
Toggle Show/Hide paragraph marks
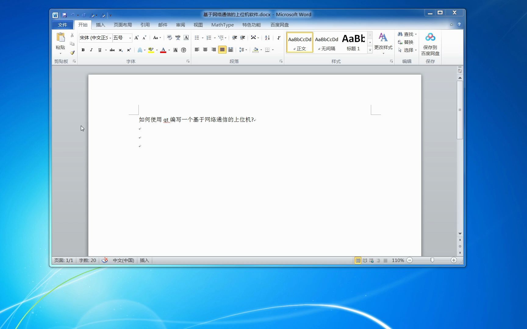[278, 38]
